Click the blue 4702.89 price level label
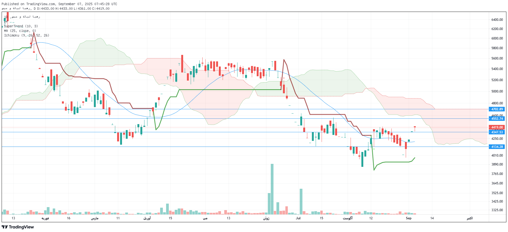This screenshot has width=508, height=232. tap(497, 109)
